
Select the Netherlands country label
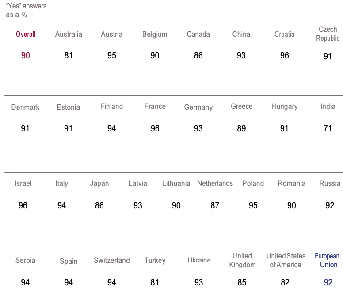coord(215,183)
